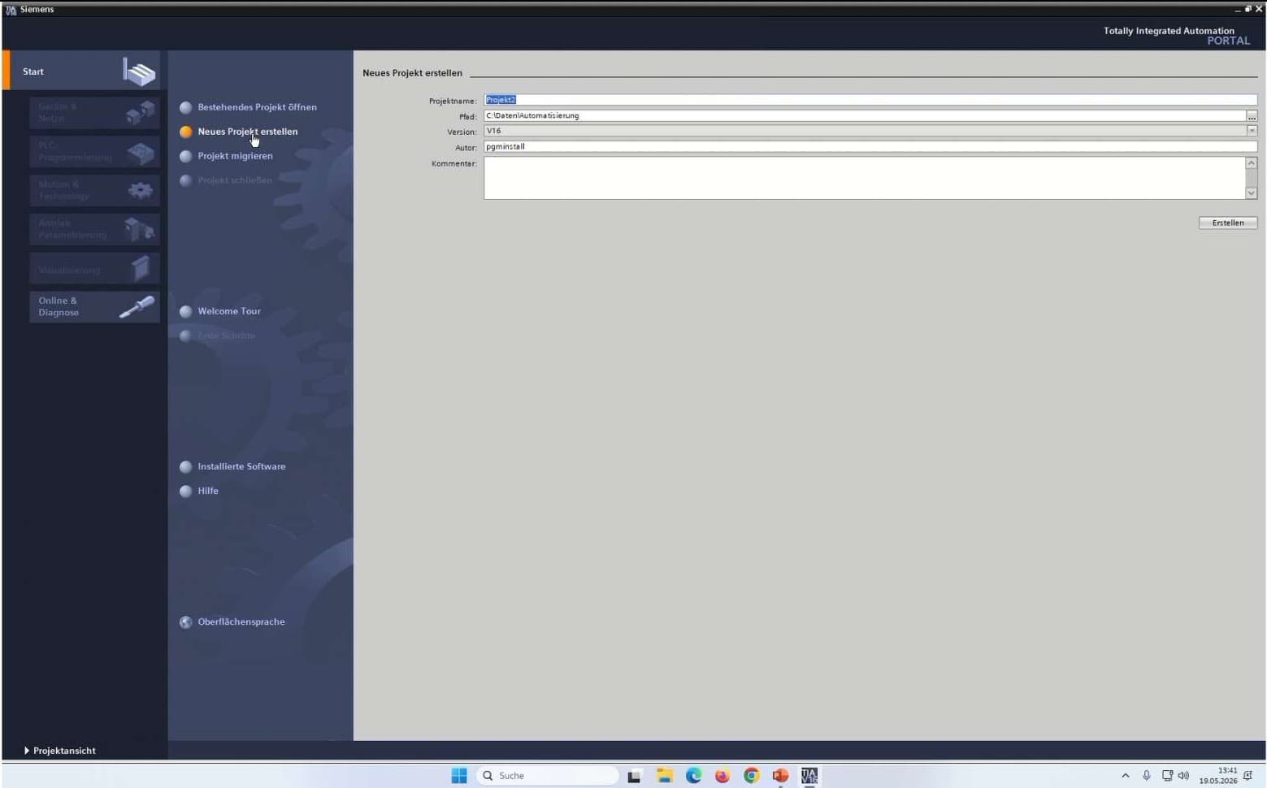Click the Projektname input field
The height and width of the screenshot is (788, 1267).
point(870,100)
